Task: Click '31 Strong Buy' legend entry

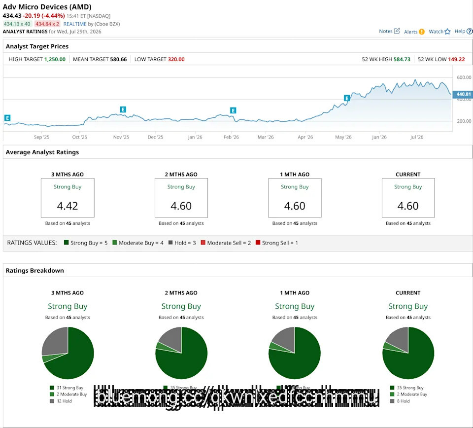Action: (67, 388)
